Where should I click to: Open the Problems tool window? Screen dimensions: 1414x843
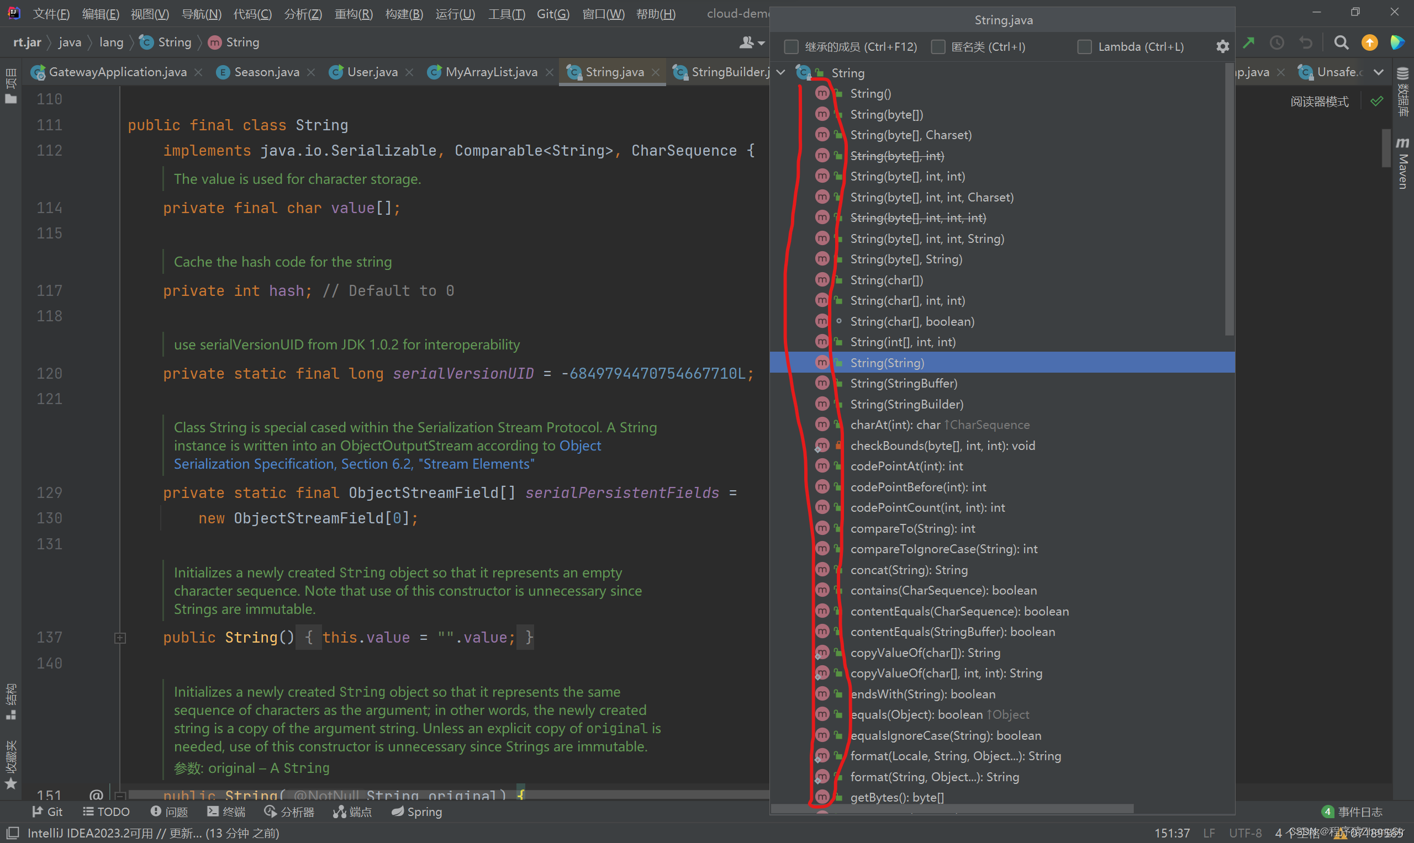click(x=169, y=812)
